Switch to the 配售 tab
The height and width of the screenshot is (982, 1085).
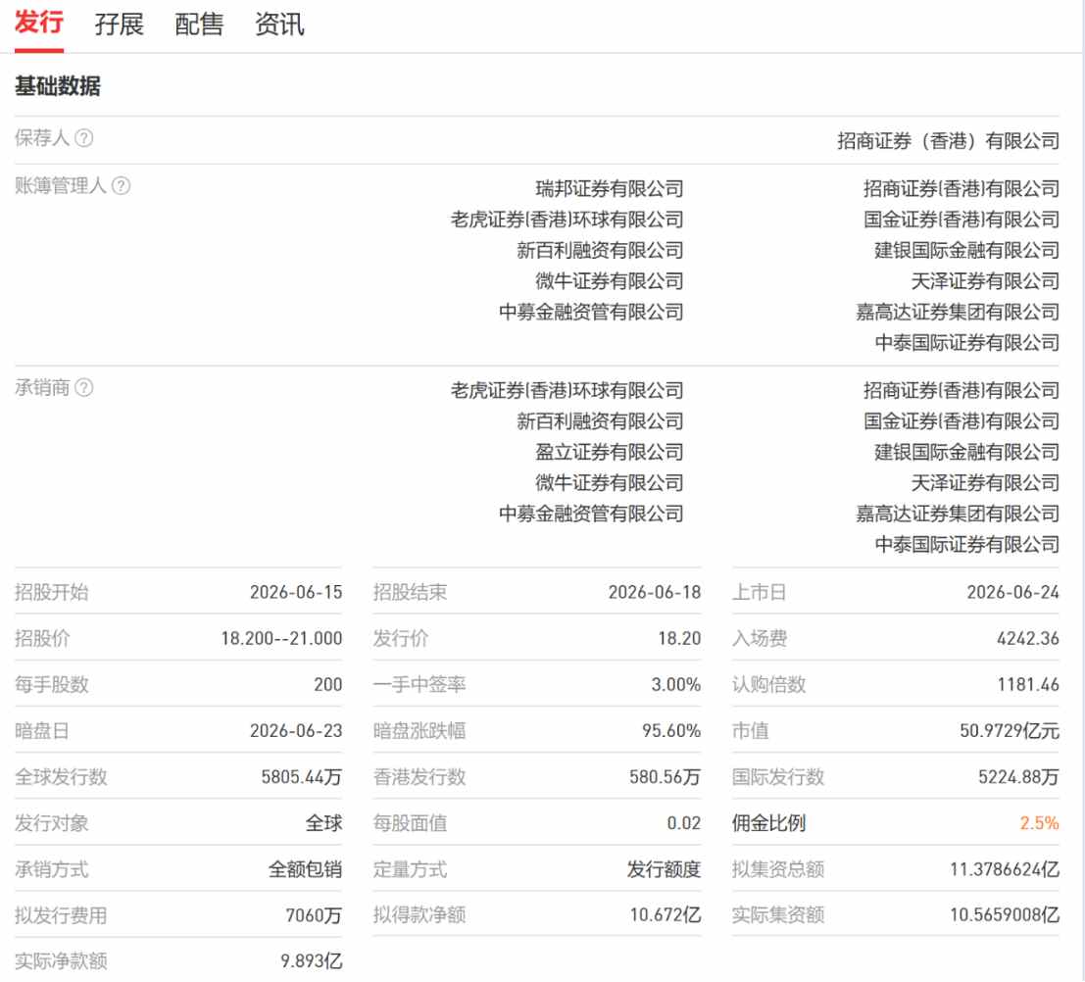(x=199, y=25)
